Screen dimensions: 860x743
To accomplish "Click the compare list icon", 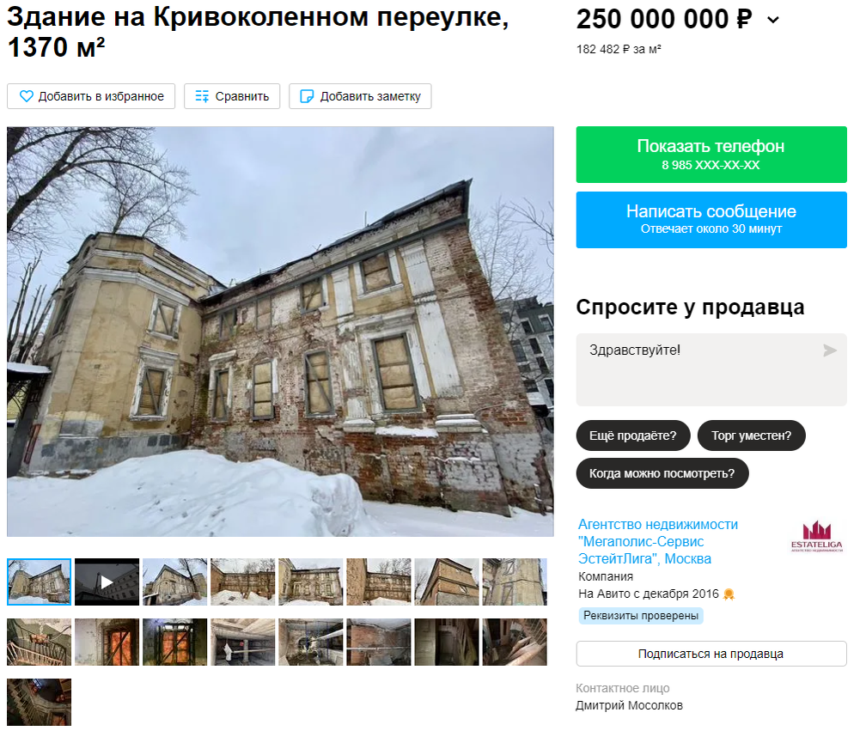I will (x=202, y=96).
